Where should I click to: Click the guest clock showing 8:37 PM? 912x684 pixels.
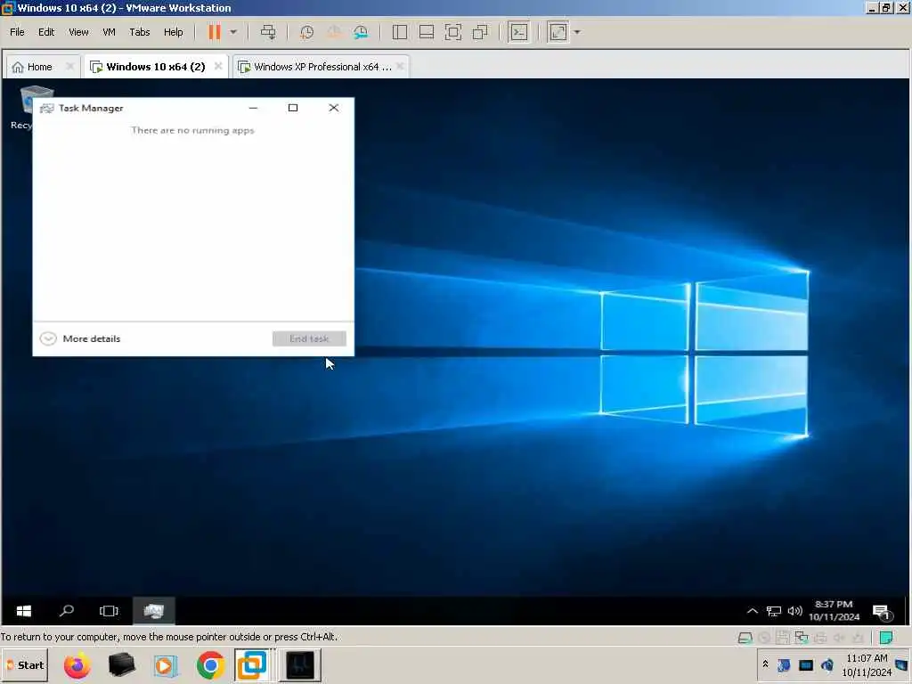coord(834,611)
